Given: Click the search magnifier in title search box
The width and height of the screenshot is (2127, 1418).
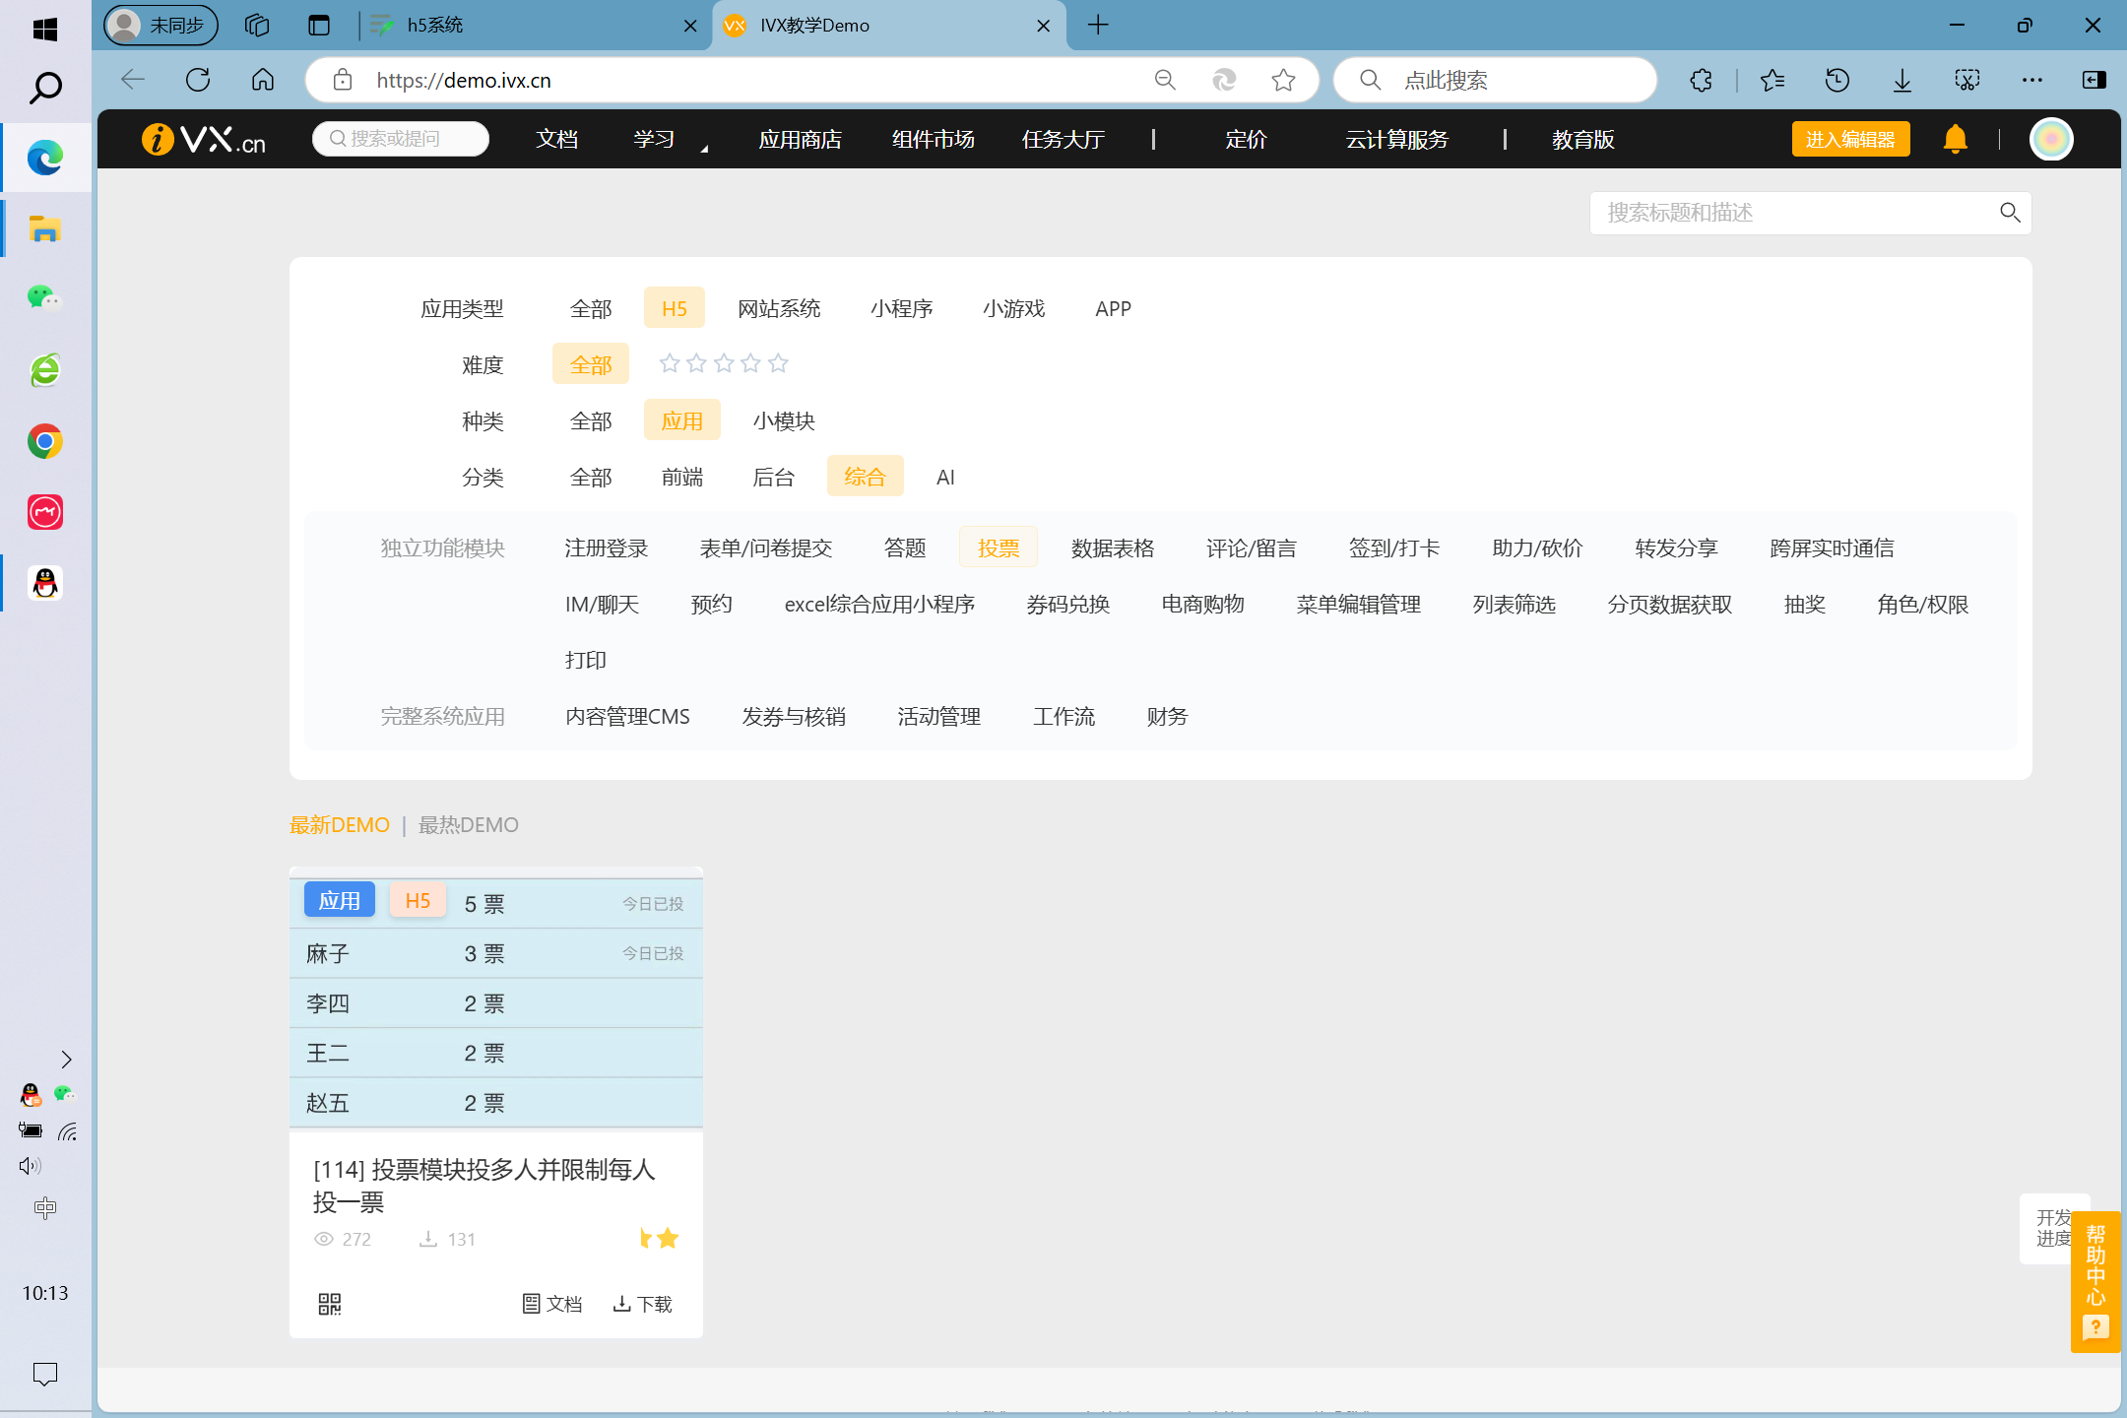Looking at the screenshot, I should click(2010, 213).
